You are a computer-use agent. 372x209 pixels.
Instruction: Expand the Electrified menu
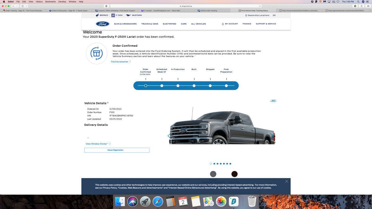coord(170,24)
